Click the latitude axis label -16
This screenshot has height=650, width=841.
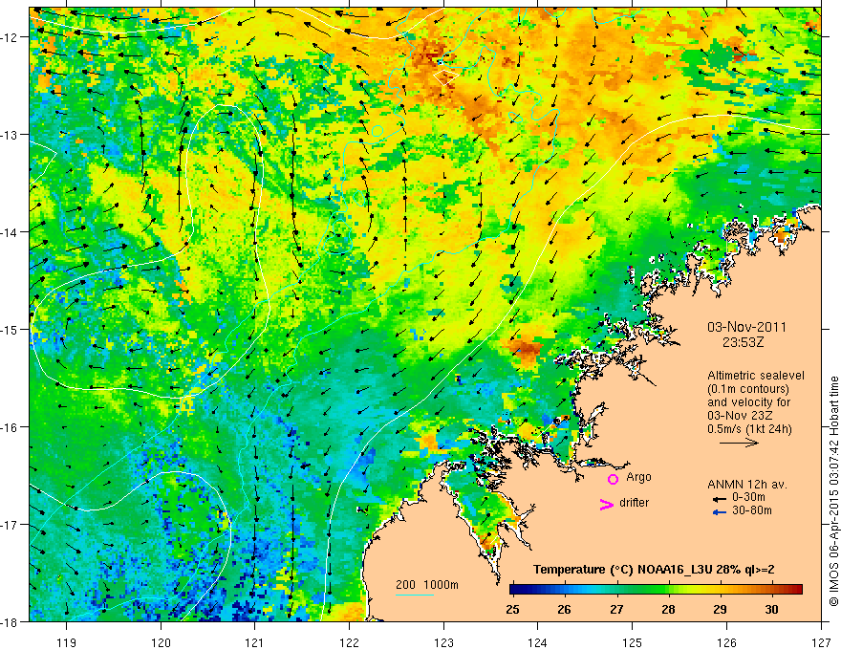[x=11, y=427]
